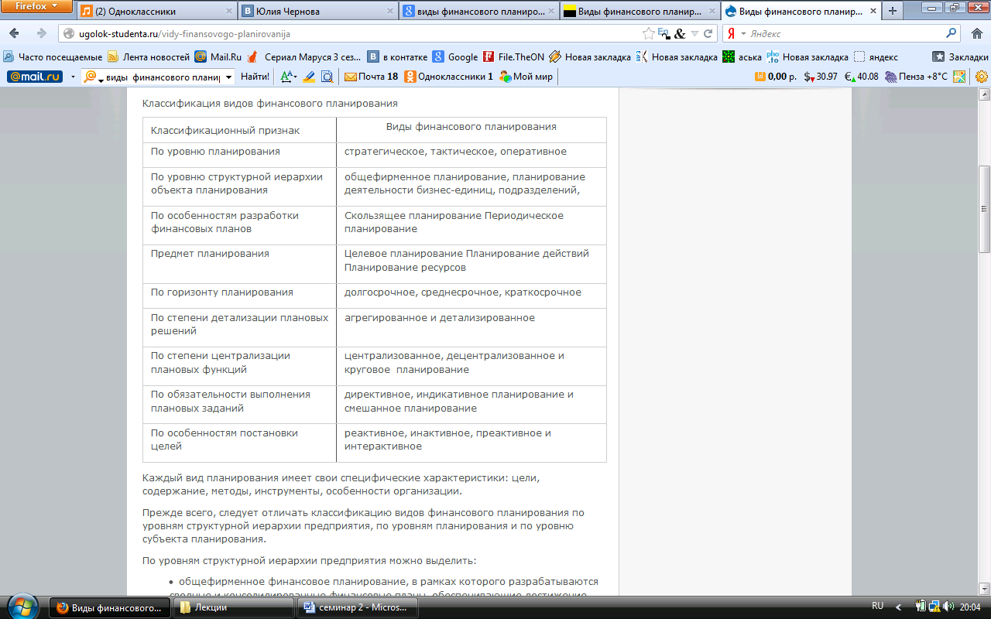Open the Mail.Ru bookmark

click(218, 56)
